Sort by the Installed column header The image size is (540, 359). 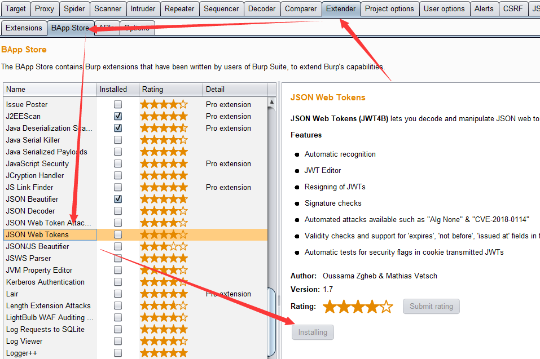pyautogui.click(x=118, y=90)
